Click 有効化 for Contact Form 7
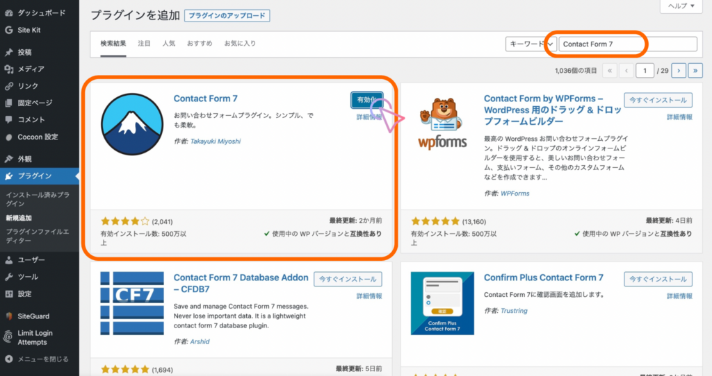Image resolution: width=712 pixels, height=376 pixels. (x=366, y=100)
